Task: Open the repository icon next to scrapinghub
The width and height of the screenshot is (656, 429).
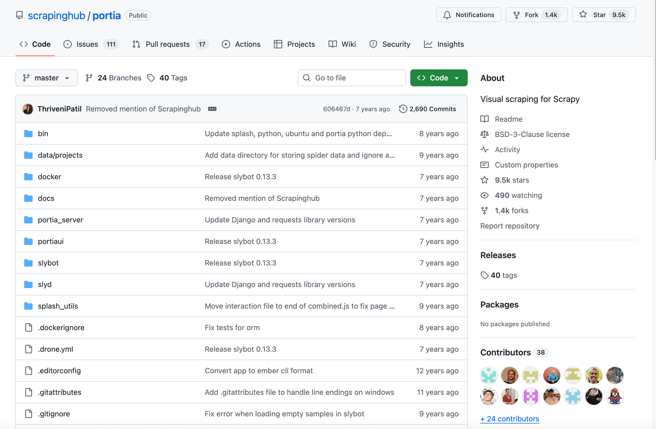Action: pos(19,16)
